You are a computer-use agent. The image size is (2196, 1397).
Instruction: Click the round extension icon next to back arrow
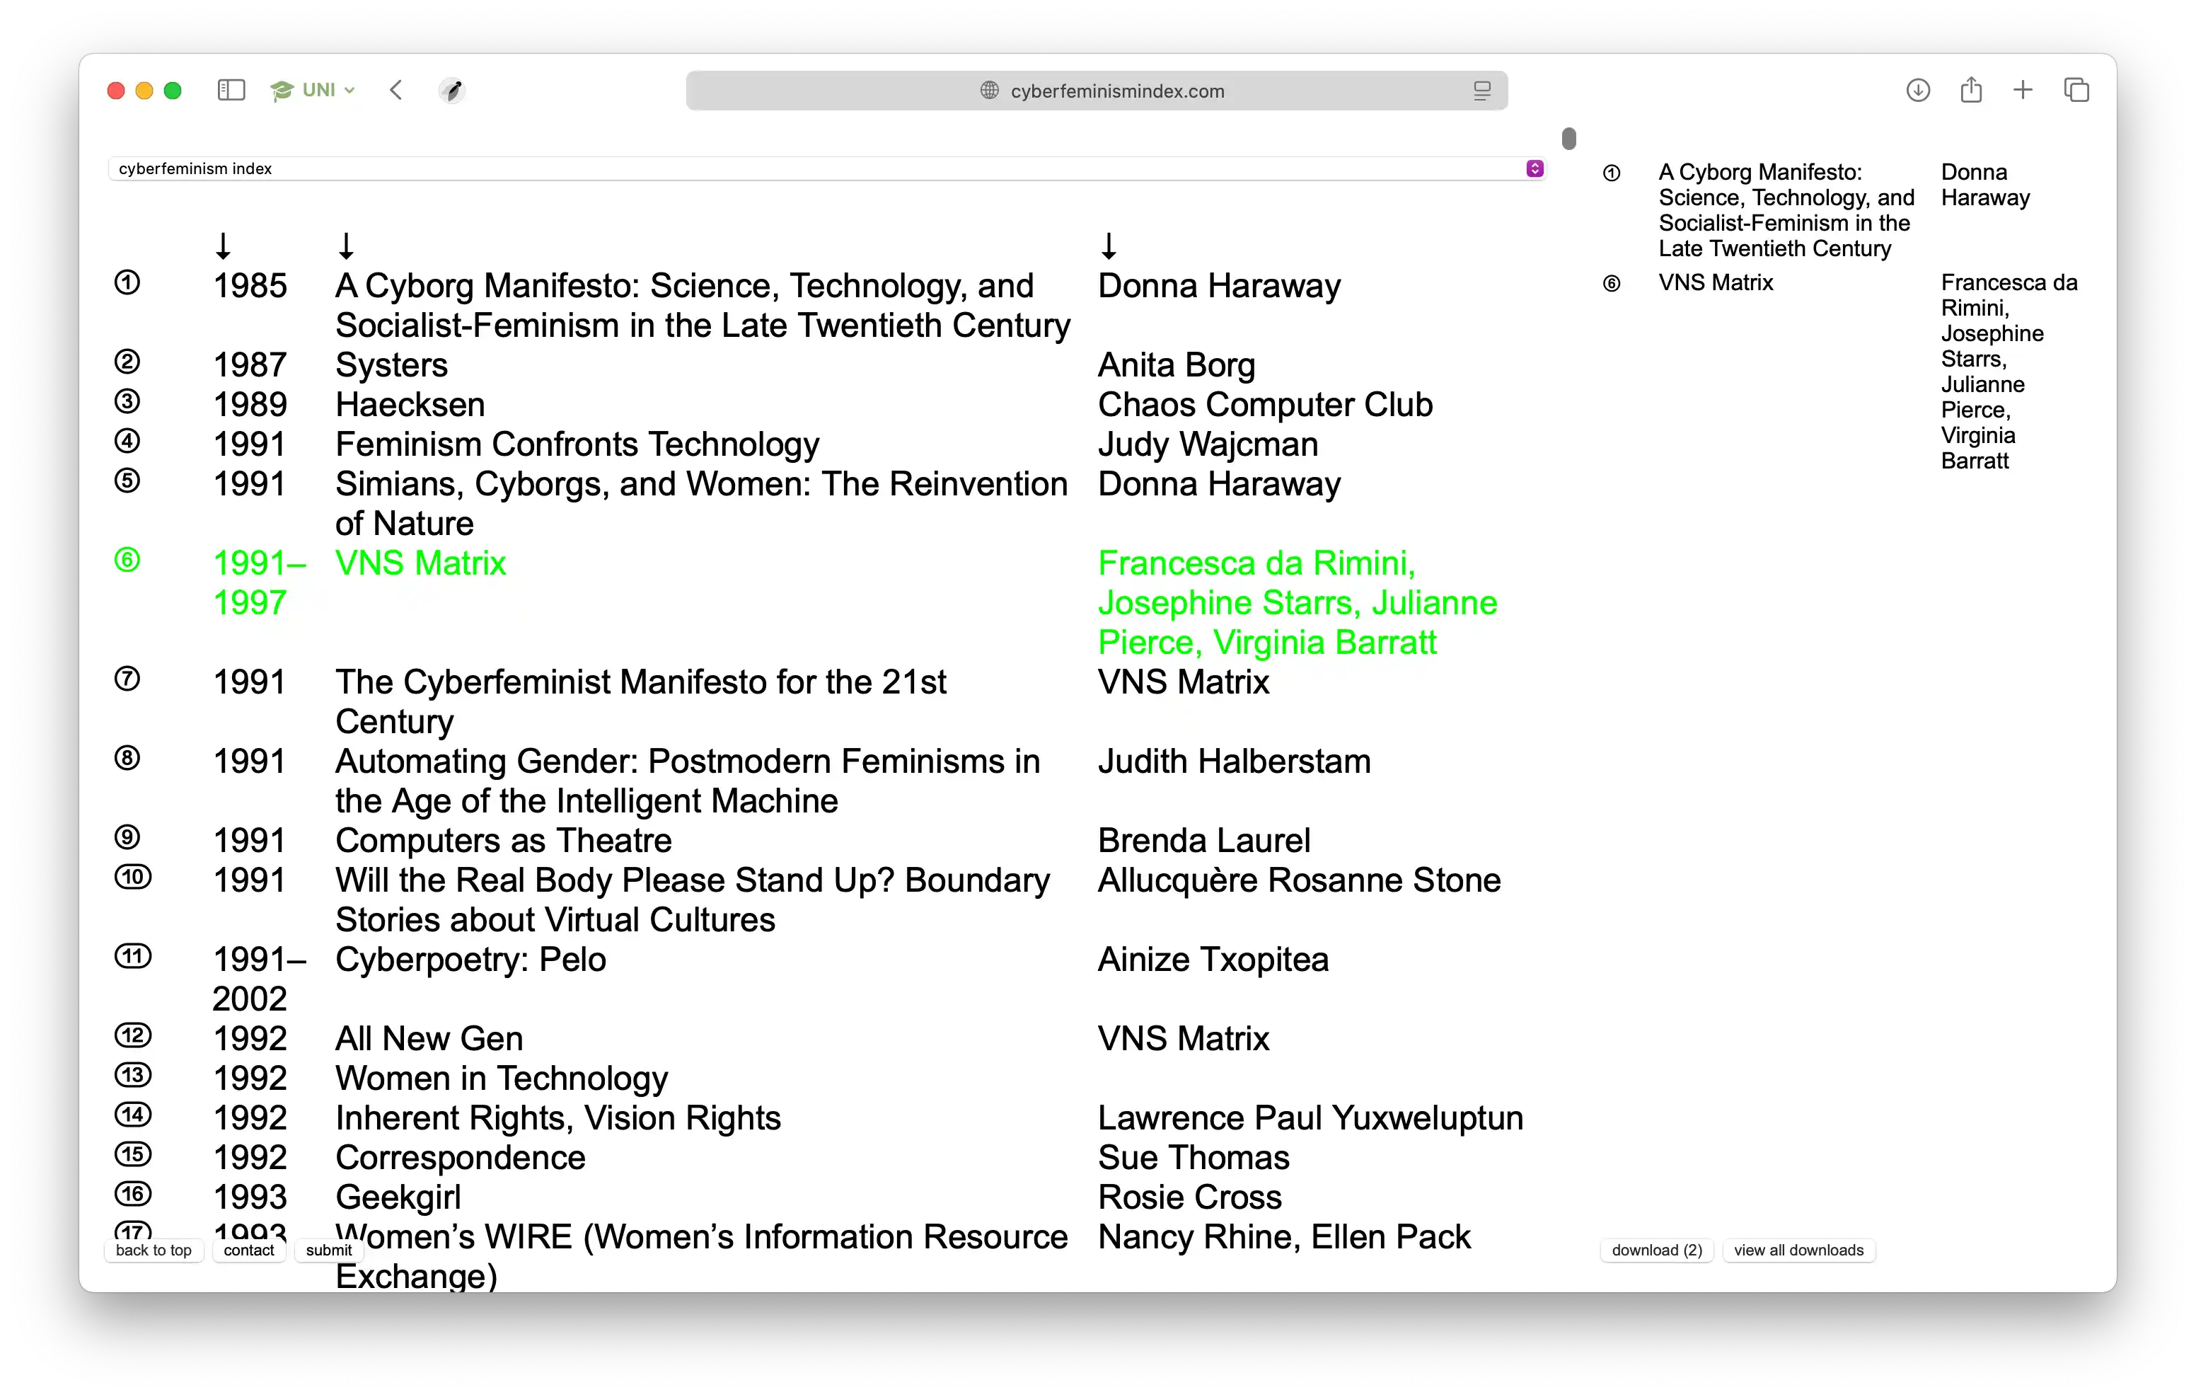tap(451, 91)
